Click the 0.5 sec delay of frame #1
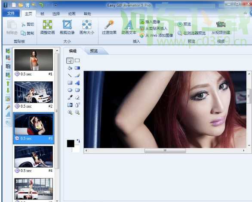This screenshot has height=202, width=252. click(x=26, y=74)
